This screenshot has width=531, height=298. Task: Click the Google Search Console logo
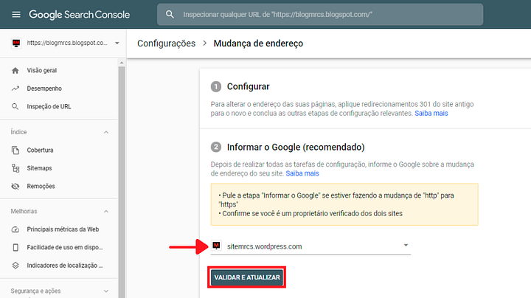point(79,15)
